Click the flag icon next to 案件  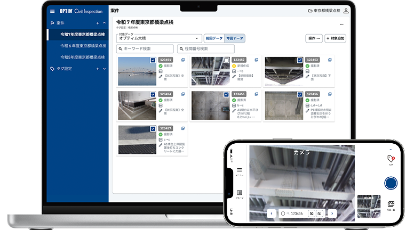tap(52, 23)
